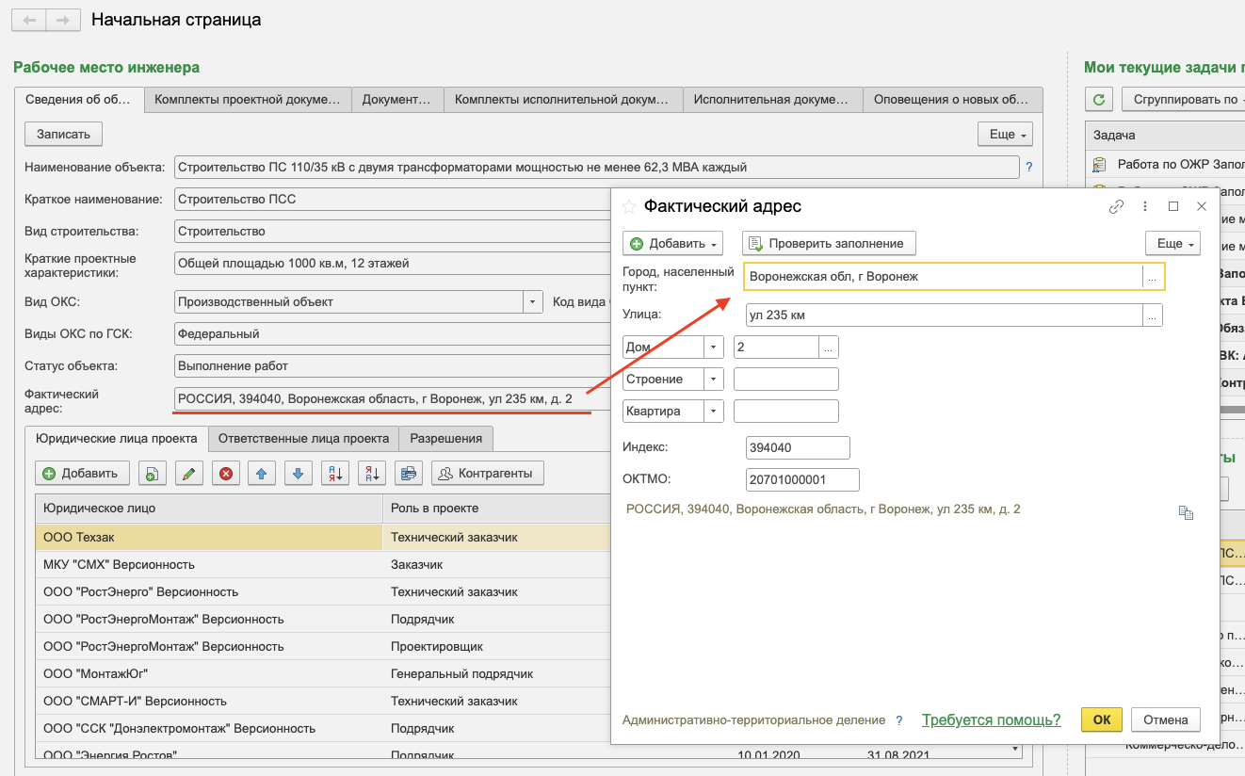Click Добавить in legal entities toolbar
The width and height of the screenshot is (1245, 776).
click(81, 473)
